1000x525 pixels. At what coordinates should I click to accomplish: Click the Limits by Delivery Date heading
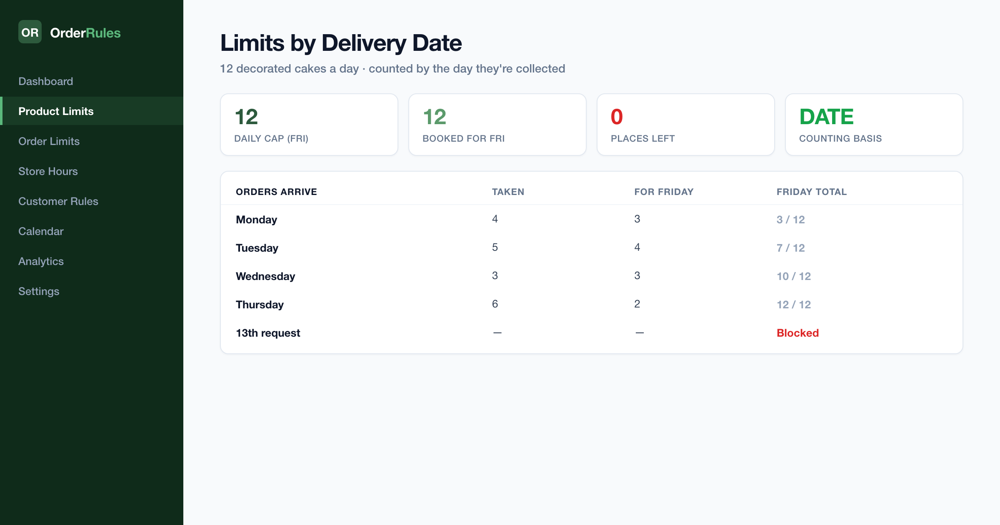coord(341,43)
